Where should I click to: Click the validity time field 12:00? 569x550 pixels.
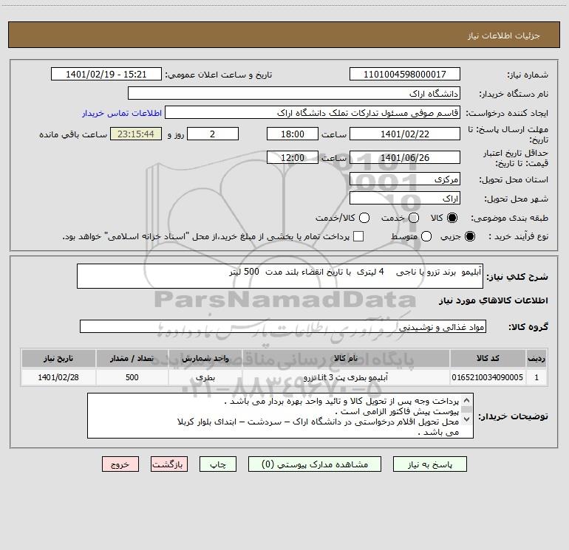293,157
